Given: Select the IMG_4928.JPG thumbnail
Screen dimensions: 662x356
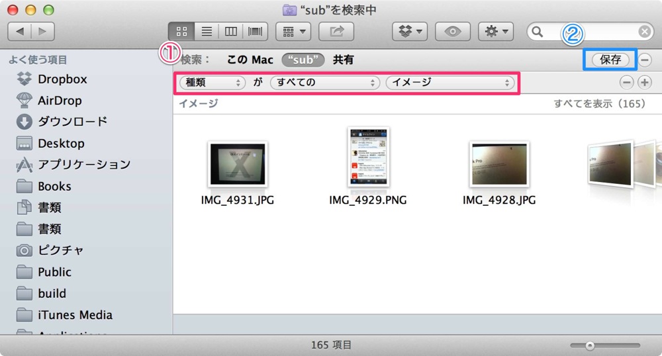Looking at the screenshot, I should pos(499,164).
